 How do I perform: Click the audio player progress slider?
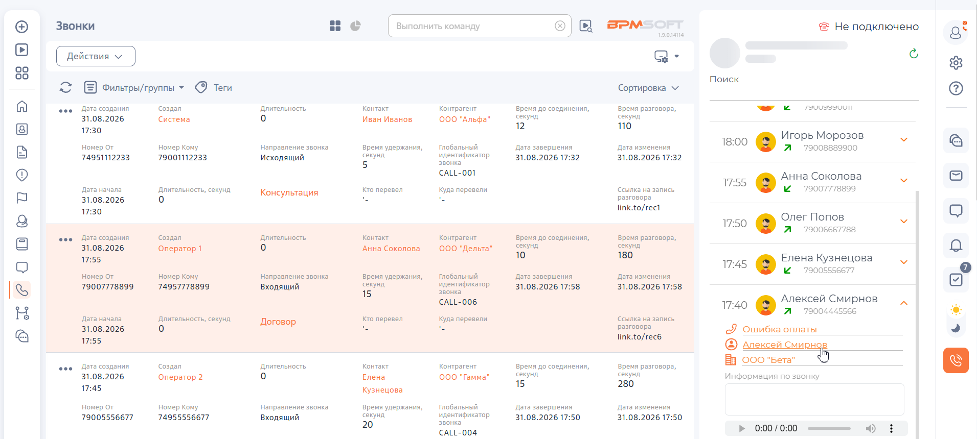[x=829, y=428]
